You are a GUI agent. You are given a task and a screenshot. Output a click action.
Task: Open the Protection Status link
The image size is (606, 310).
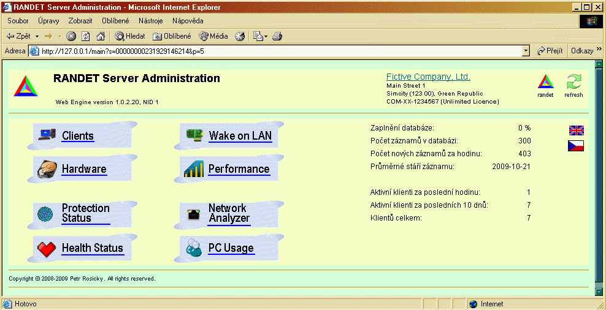click(86, 213)
